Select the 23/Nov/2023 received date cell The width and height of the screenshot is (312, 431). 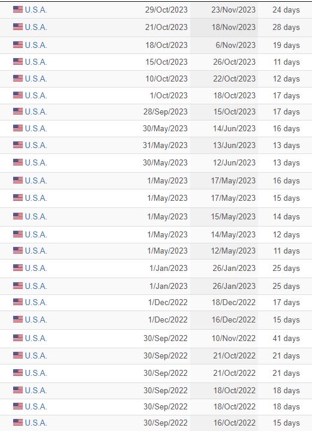[x=224, y=10]
